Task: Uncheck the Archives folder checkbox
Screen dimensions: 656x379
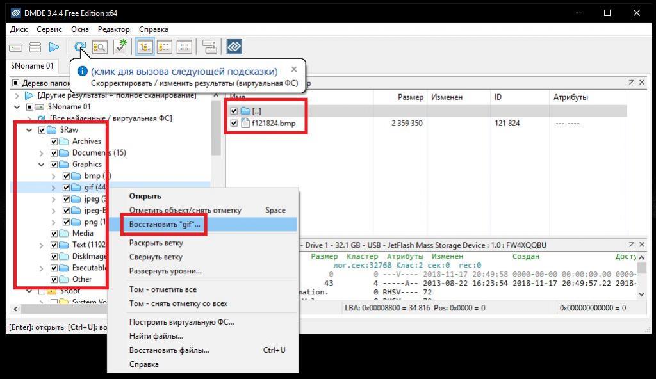Action: [x=54, y=141]
